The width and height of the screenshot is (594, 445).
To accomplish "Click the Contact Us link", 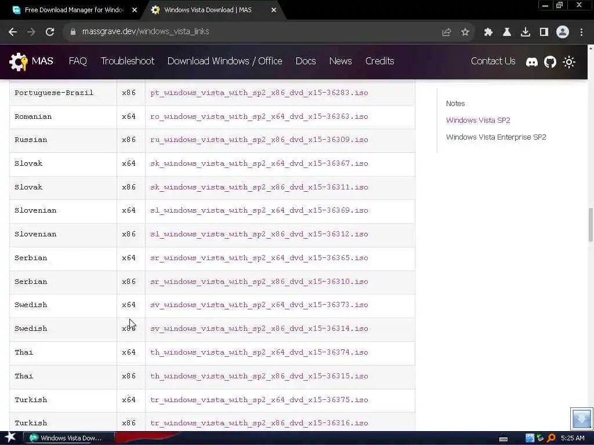I will [493, 61].
